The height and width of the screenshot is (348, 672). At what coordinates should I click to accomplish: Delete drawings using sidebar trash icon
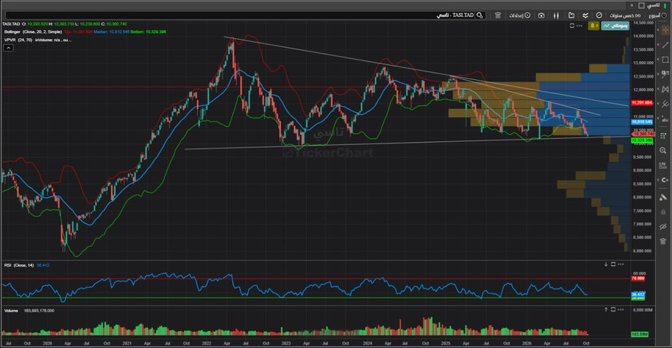664,241
